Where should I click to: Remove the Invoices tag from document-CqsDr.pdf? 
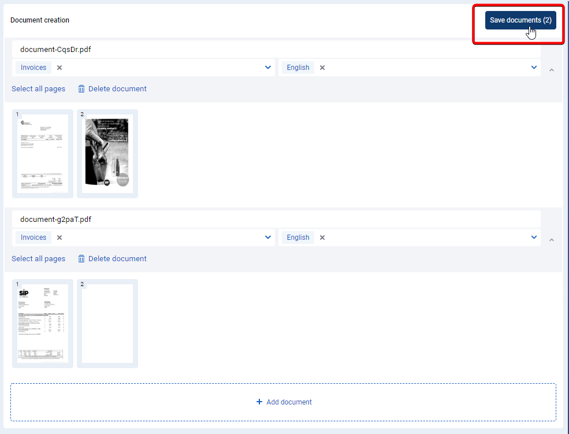[x=59, y=68]
